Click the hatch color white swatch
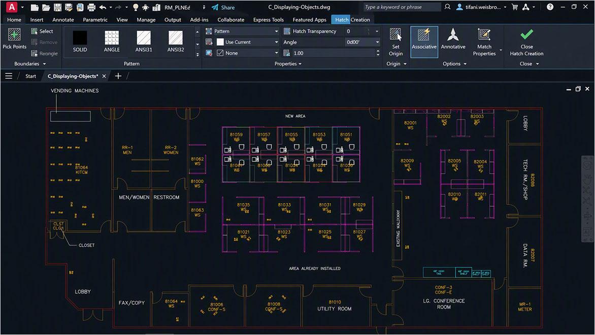Viewport: 595px width, 335px height. point(220,42)
